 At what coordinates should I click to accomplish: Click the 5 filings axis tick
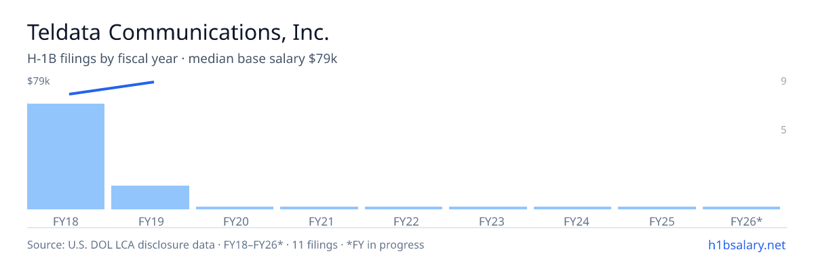pyautogui.click(x=783, y=129)
